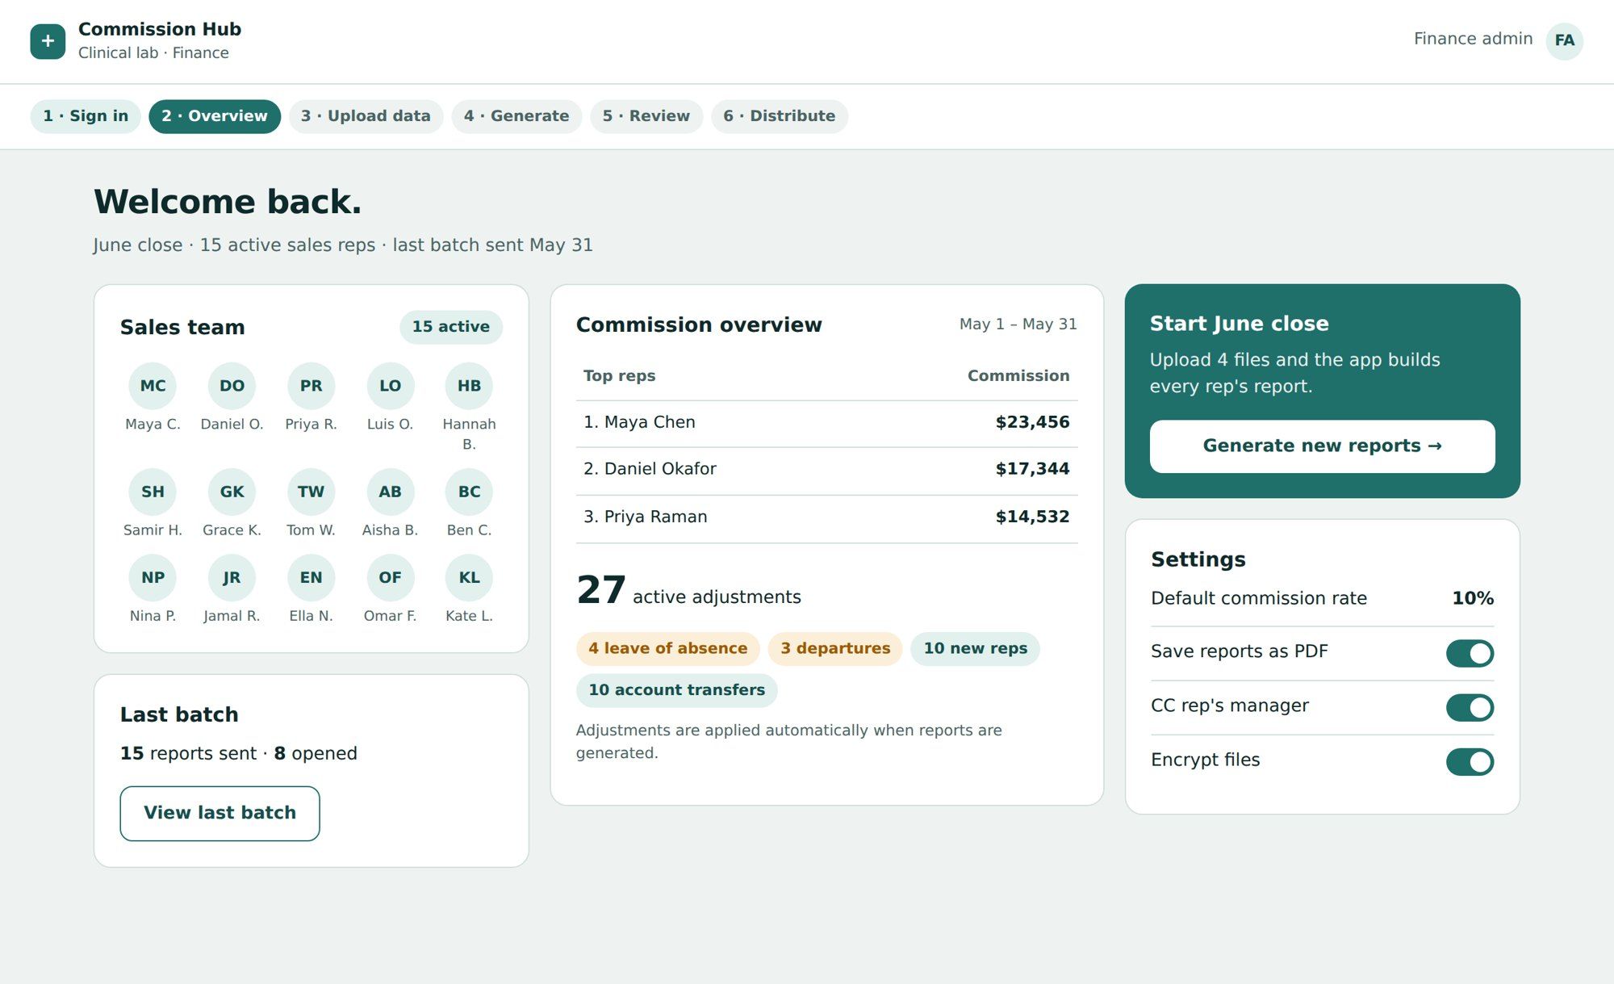Go to step 1 Sign in
1614x984 pixels.
pyautogui.click(x=86, y=116)
